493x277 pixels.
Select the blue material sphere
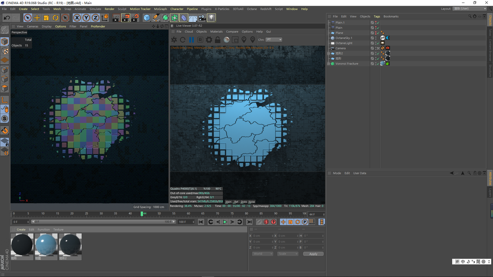(x=46, y=244)
